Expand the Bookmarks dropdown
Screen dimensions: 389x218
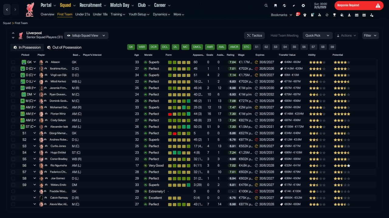[281, 15]
